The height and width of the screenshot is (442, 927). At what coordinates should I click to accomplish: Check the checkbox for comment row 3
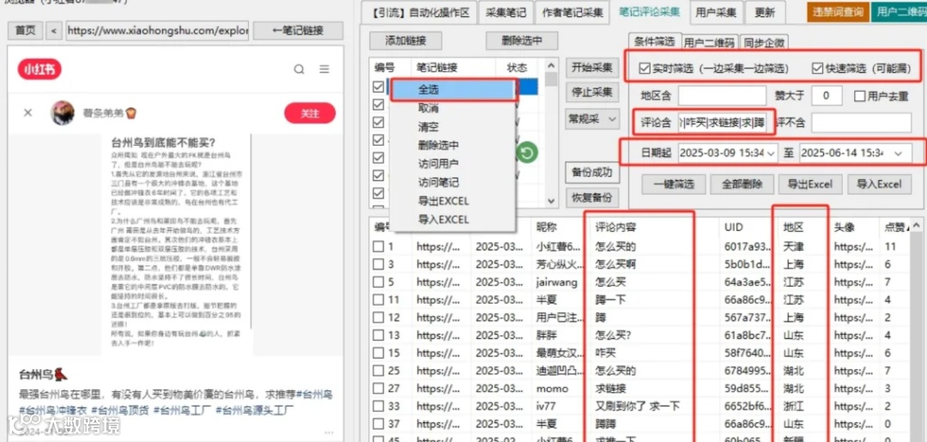(379, 264)
